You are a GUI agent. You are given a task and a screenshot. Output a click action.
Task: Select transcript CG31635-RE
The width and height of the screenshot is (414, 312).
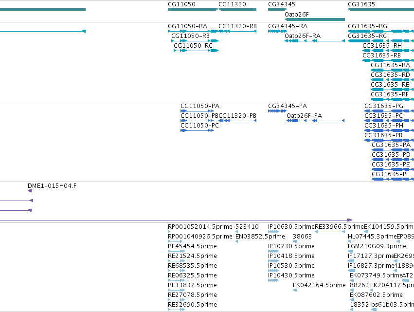pyautogui.click(x=392, y=90)
